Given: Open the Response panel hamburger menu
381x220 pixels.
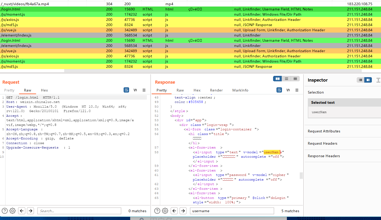Looking at the screenshot, I should [x=297, y=90].
